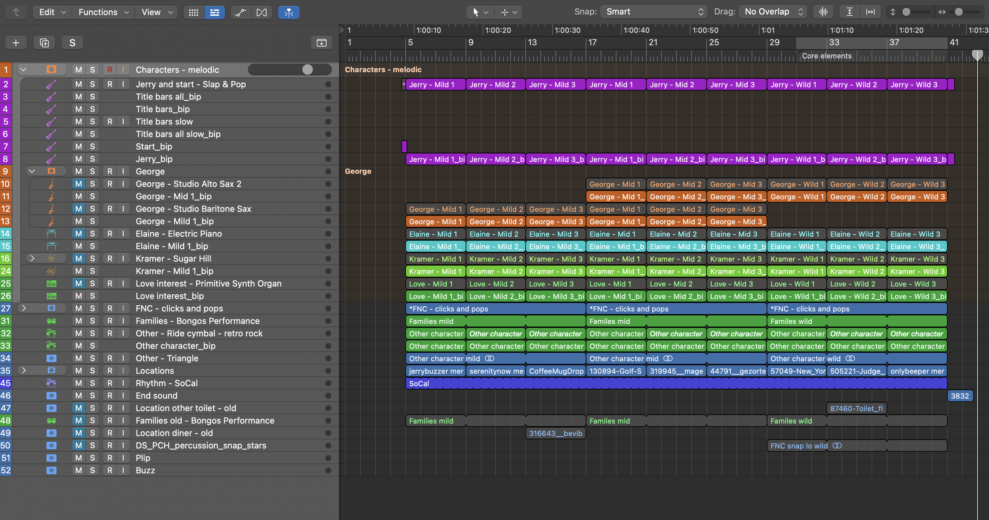
Task: Click the bass guitar icon on Jerry and start track
Action: (51, 84)
